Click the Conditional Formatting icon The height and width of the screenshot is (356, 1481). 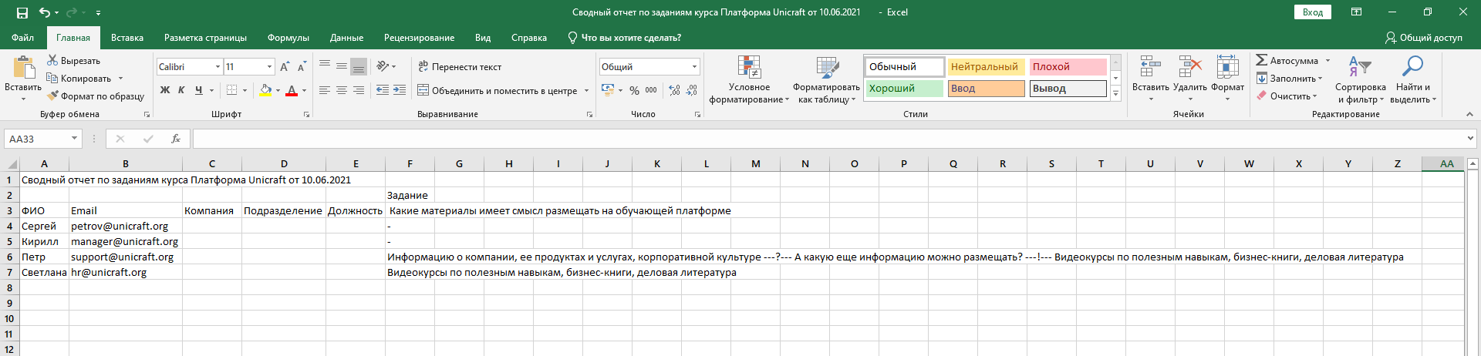[749, 68]
